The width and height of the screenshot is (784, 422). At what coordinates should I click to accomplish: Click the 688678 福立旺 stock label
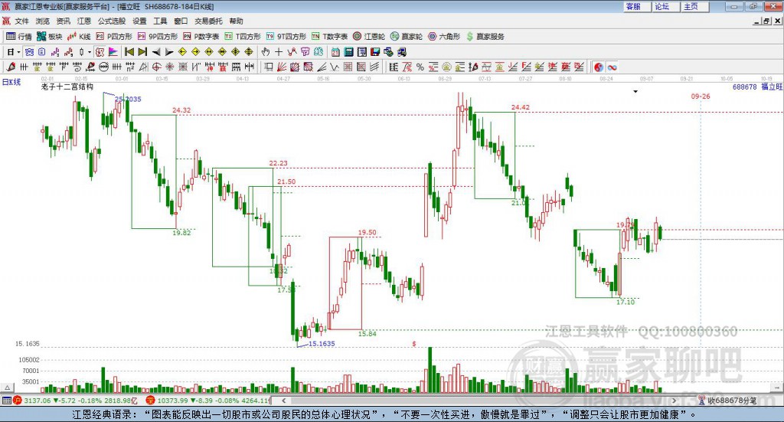pos(757,87)
